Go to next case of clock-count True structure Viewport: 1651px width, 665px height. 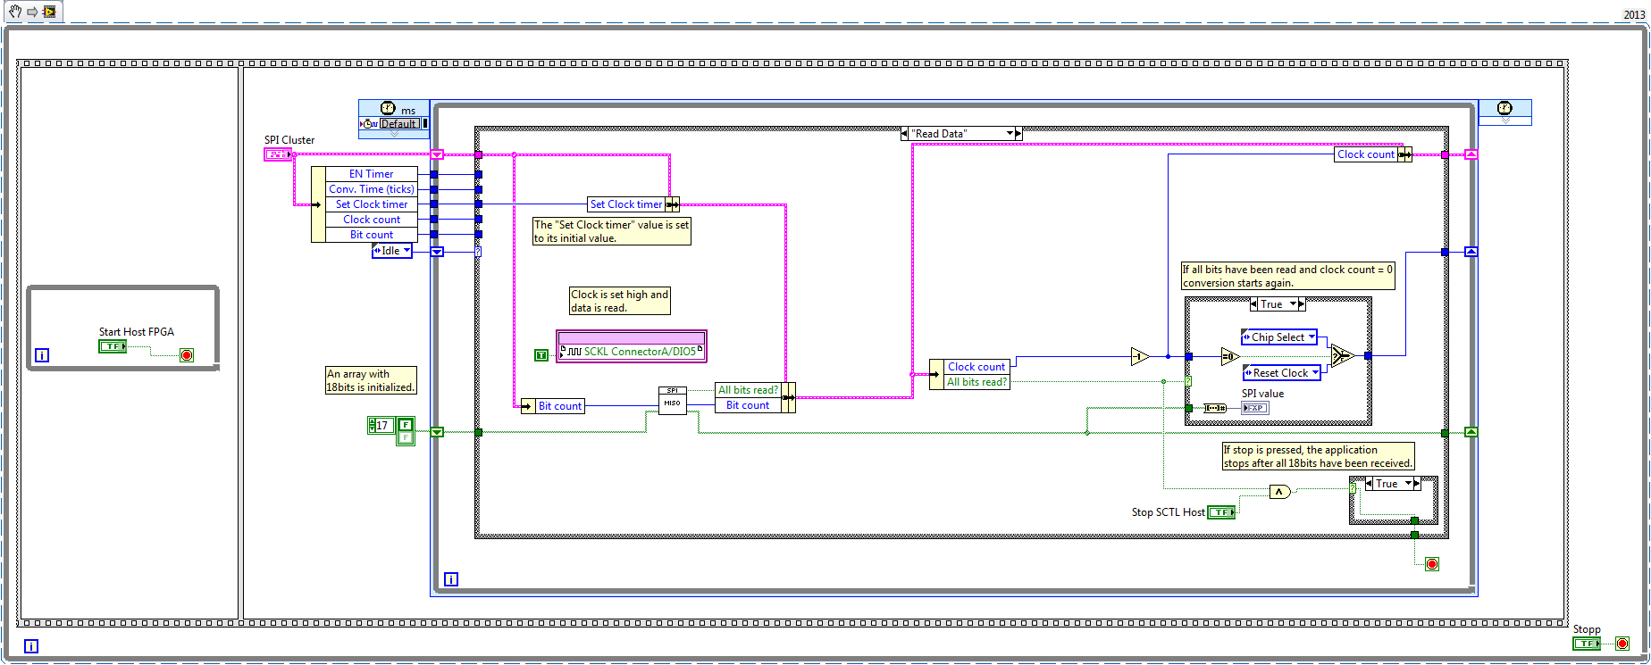pyautogui.click(x=1302, y=304)
